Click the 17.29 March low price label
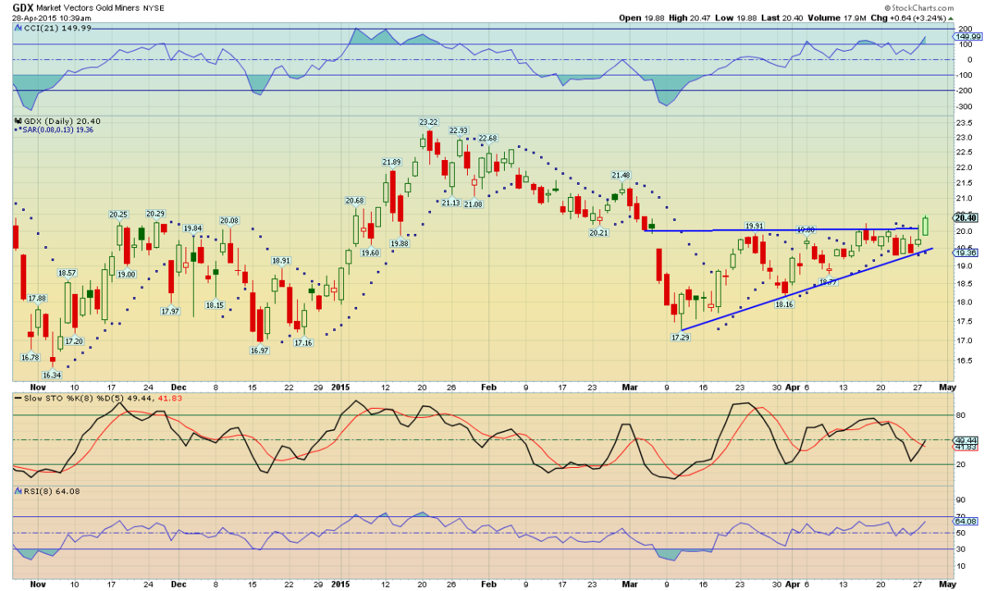985x591 pixels. 681,337
